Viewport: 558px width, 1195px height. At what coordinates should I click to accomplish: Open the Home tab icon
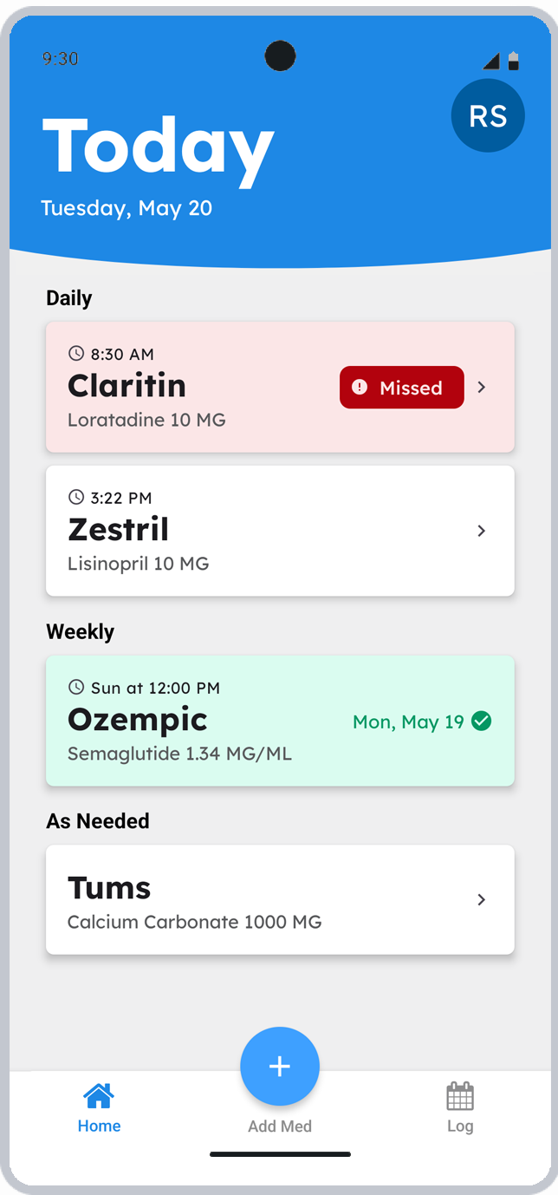click(99, 1095)
